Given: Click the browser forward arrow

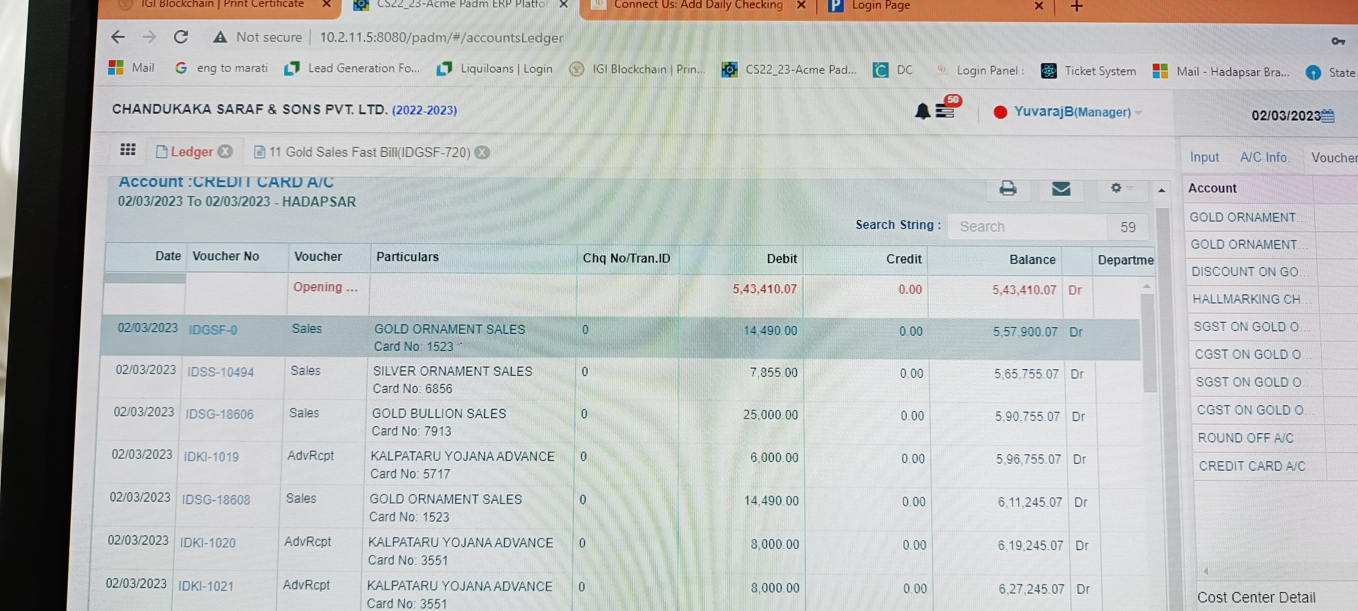Looking at the screenshot, I should [x=150, y=37].
